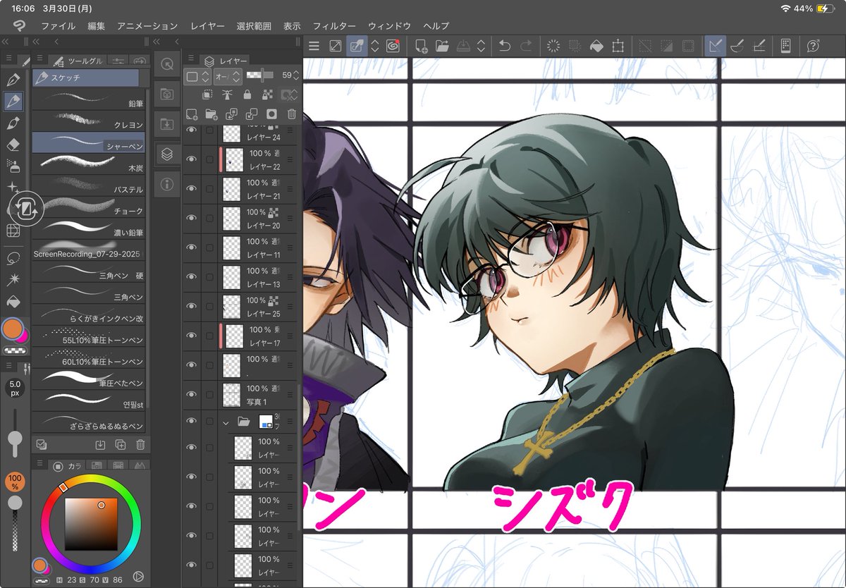Click the fit-canvas diagonal arrow icon
This screenshot has height=588, width=846.
point(336,46)
